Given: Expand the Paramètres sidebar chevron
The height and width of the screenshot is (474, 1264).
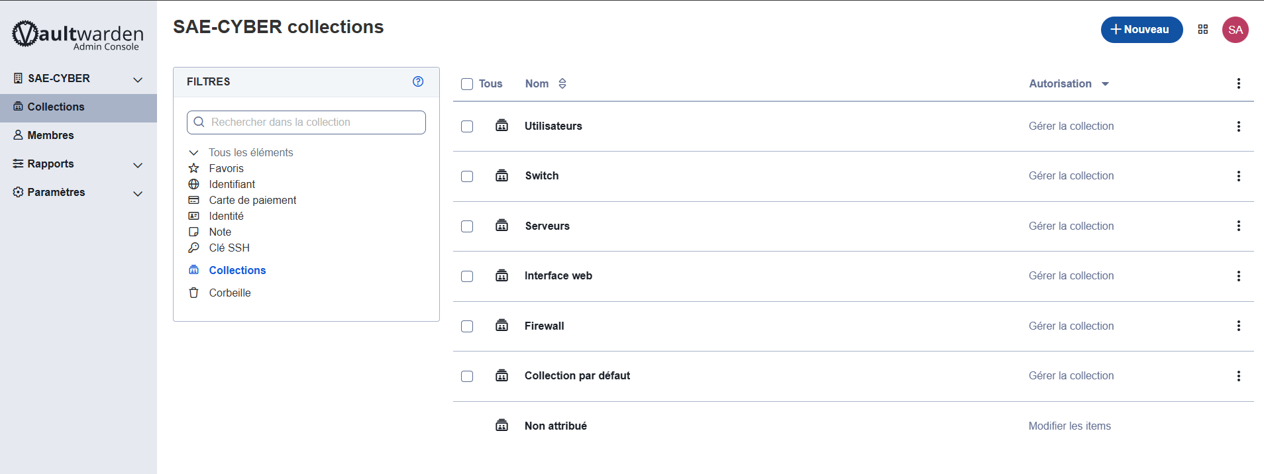Looking at the screenshot, I should [138, 193].
